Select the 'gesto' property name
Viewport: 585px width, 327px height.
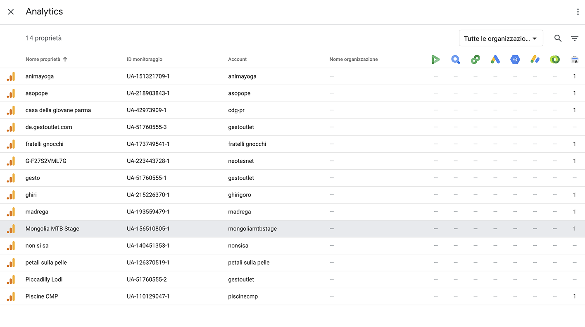tap(33, 178)
